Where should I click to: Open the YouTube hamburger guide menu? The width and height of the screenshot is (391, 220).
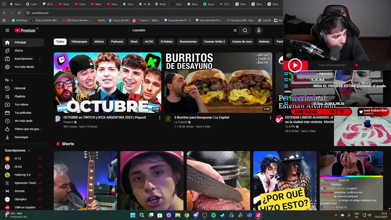pos(7,30)
